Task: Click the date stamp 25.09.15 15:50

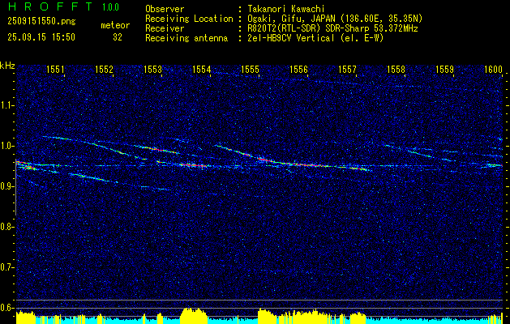Action: (x=41, y=37)
